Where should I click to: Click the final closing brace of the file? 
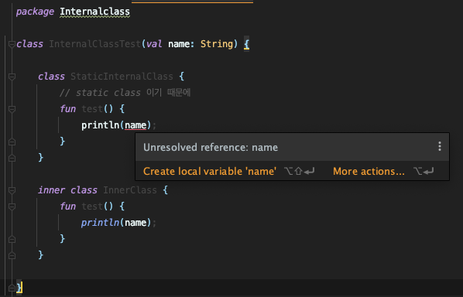[19, 287]
